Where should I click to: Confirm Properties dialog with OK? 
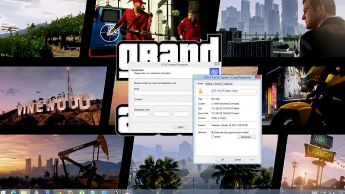pos(223,160)
